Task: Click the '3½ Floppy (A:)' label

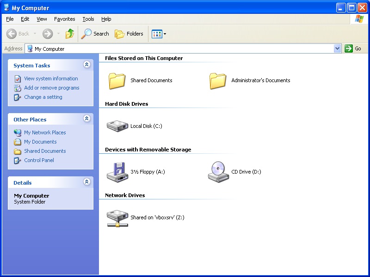Action: [x=148, y=172]
